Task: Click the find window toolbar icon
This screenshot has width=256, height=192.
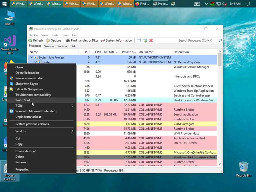Action: (139, 40)
